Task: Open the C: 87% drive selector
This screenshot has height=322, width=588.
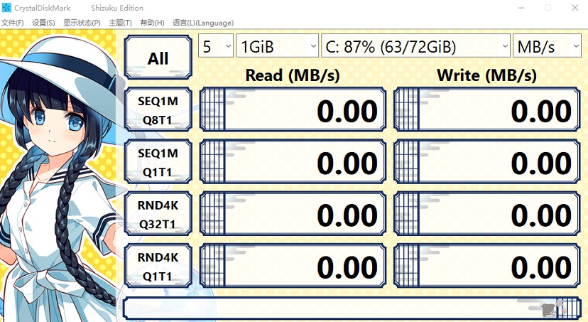Action: (x=415, y=45)
